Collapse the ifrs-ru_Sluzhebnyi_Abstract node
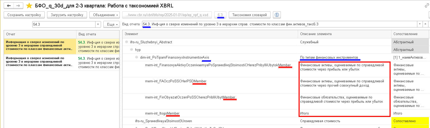Image resolution: width=430 pixels, height=128 pixels. (x=127, y=42)
